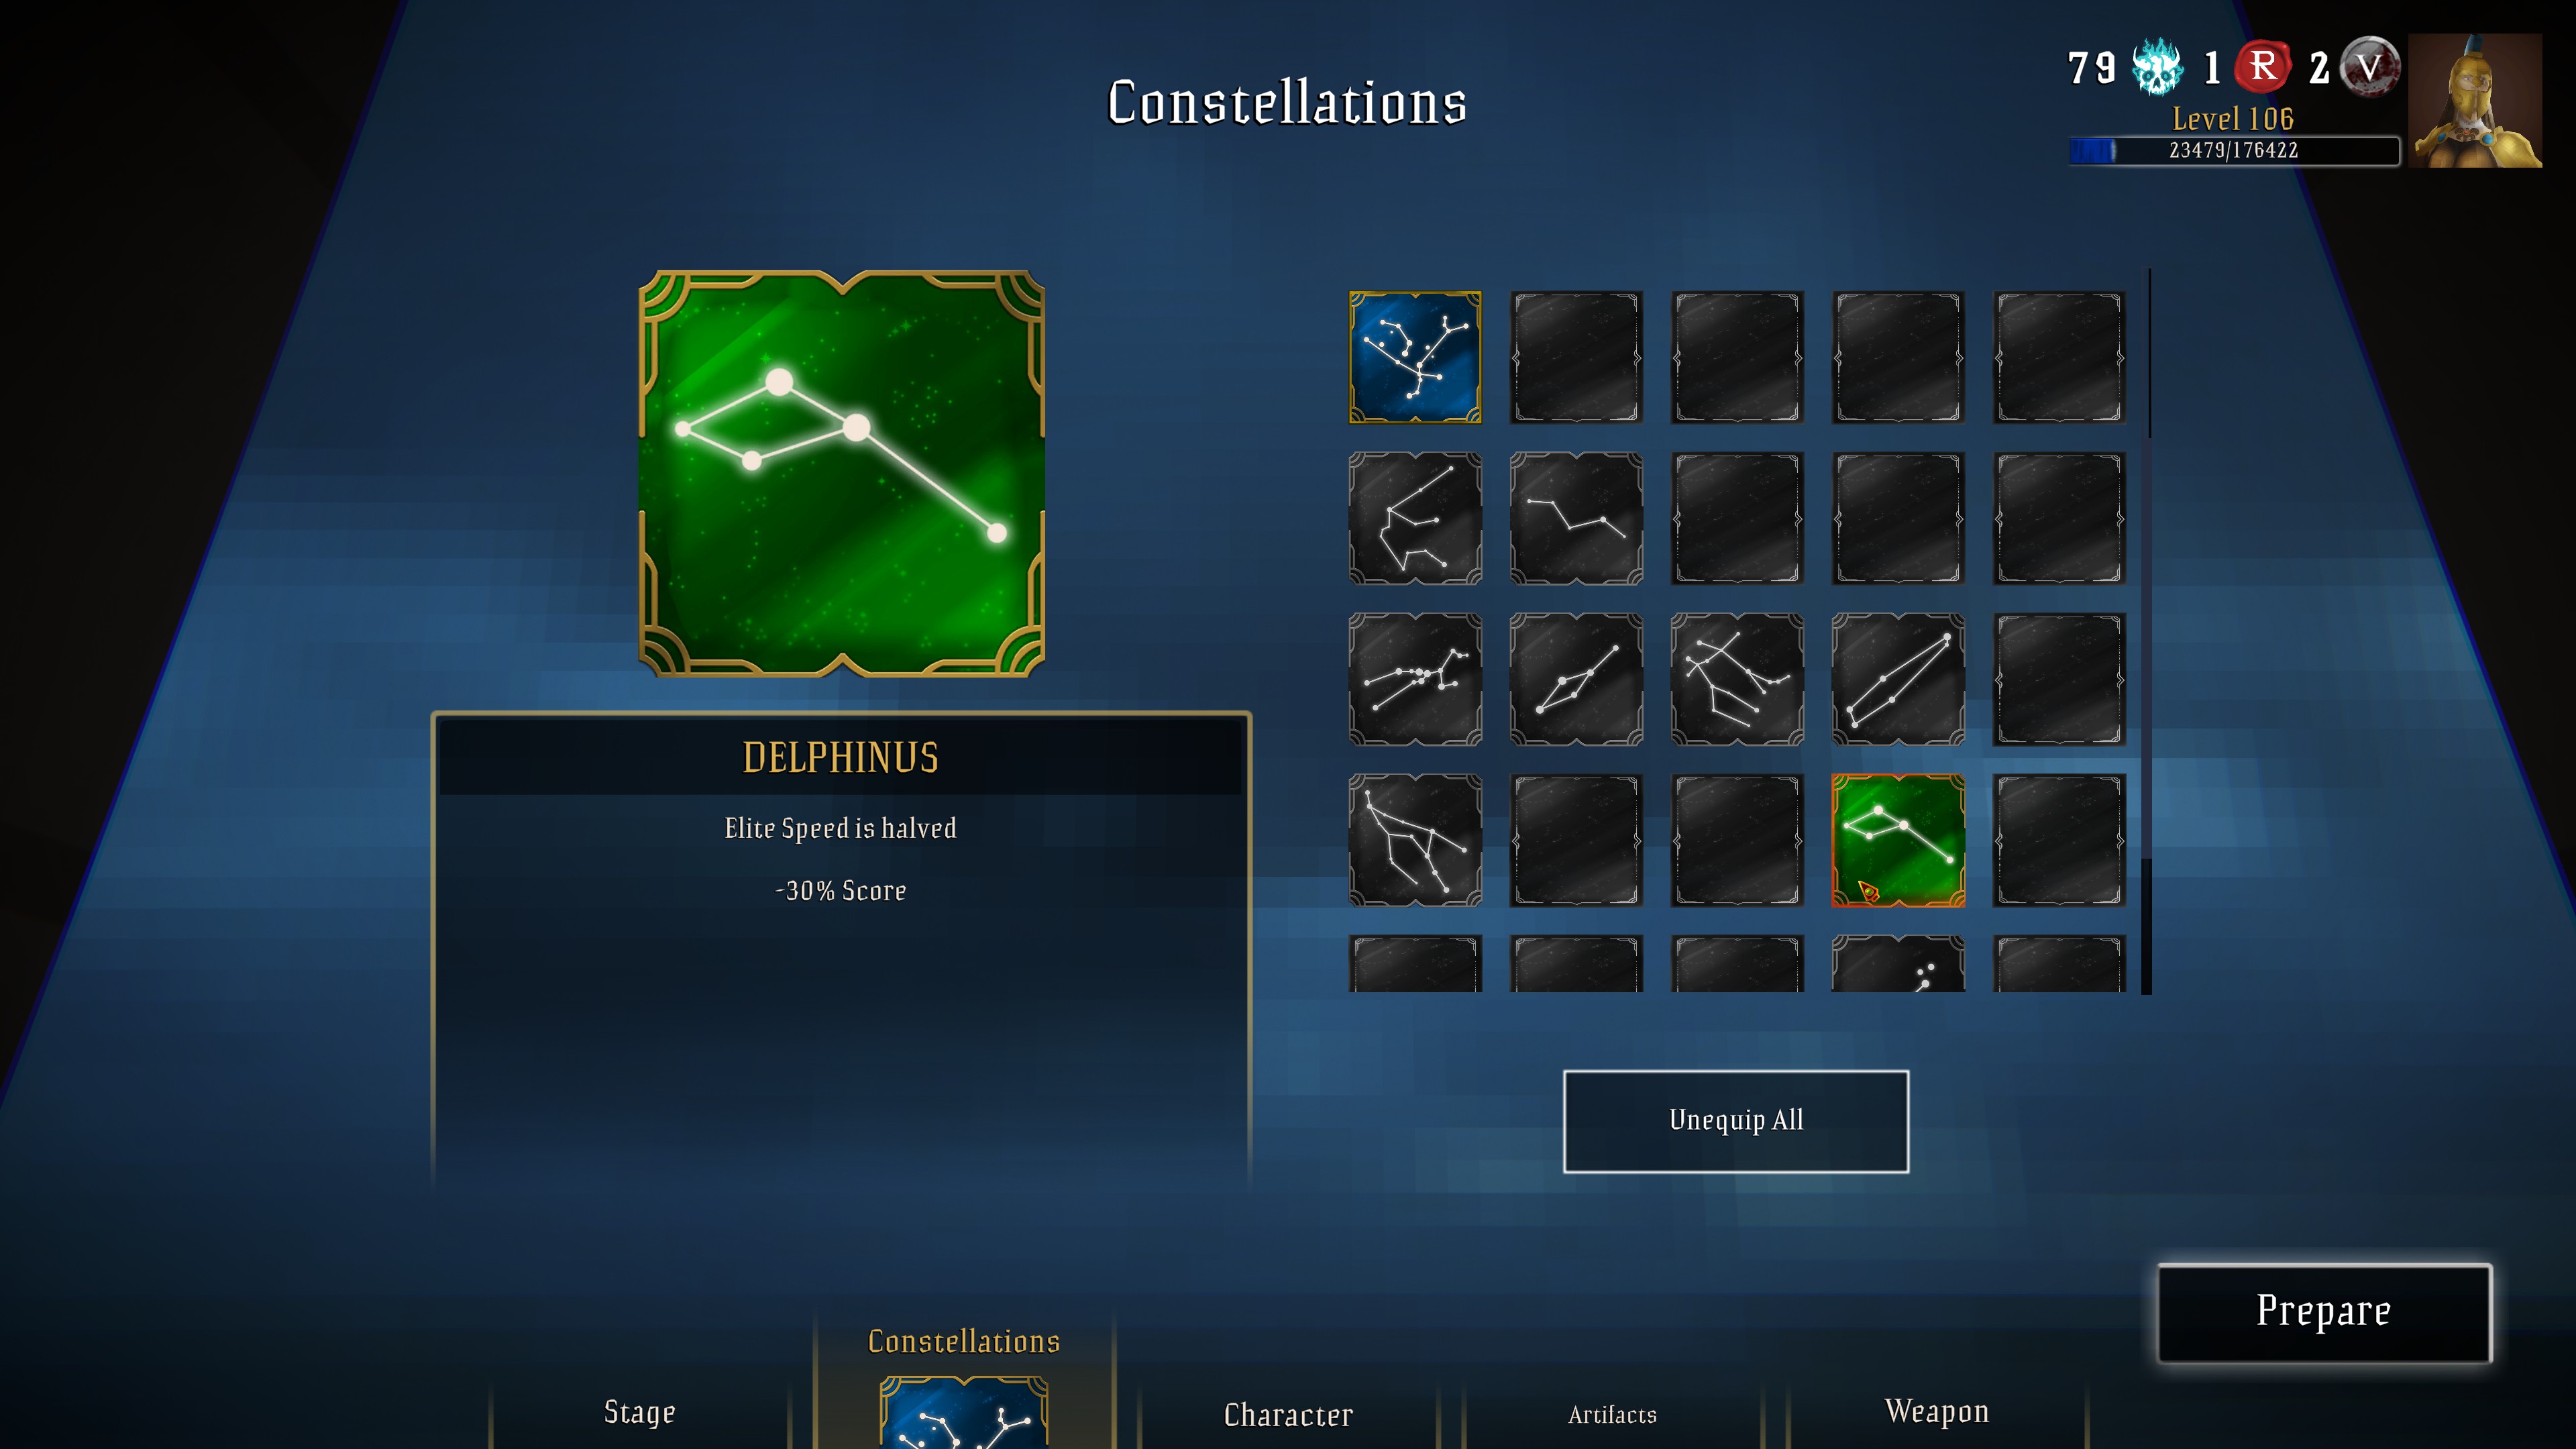Click the constellation grid scrollbar
2576x1449 pixels.
2146,631
